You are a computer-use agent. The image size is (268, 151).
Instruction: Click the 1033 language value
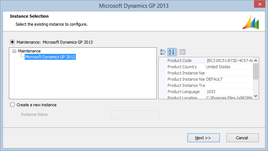point(229,92)
